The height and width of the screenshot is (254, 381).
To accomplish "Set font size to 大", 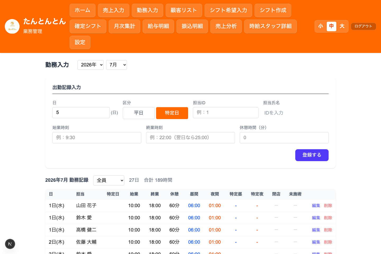I will tap(342, 26).
